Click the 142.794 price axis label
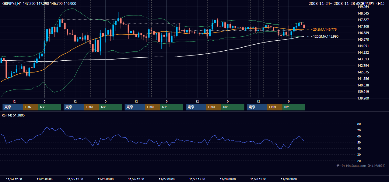389x182 pixels. point(363,66)
